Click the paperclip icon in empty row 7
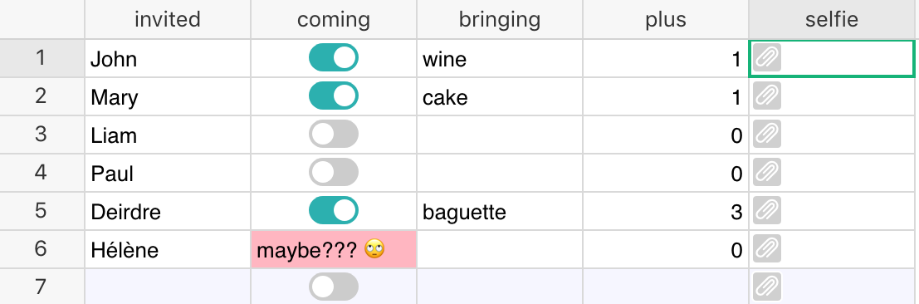This screenshot has height=304, width=919. 766,287
